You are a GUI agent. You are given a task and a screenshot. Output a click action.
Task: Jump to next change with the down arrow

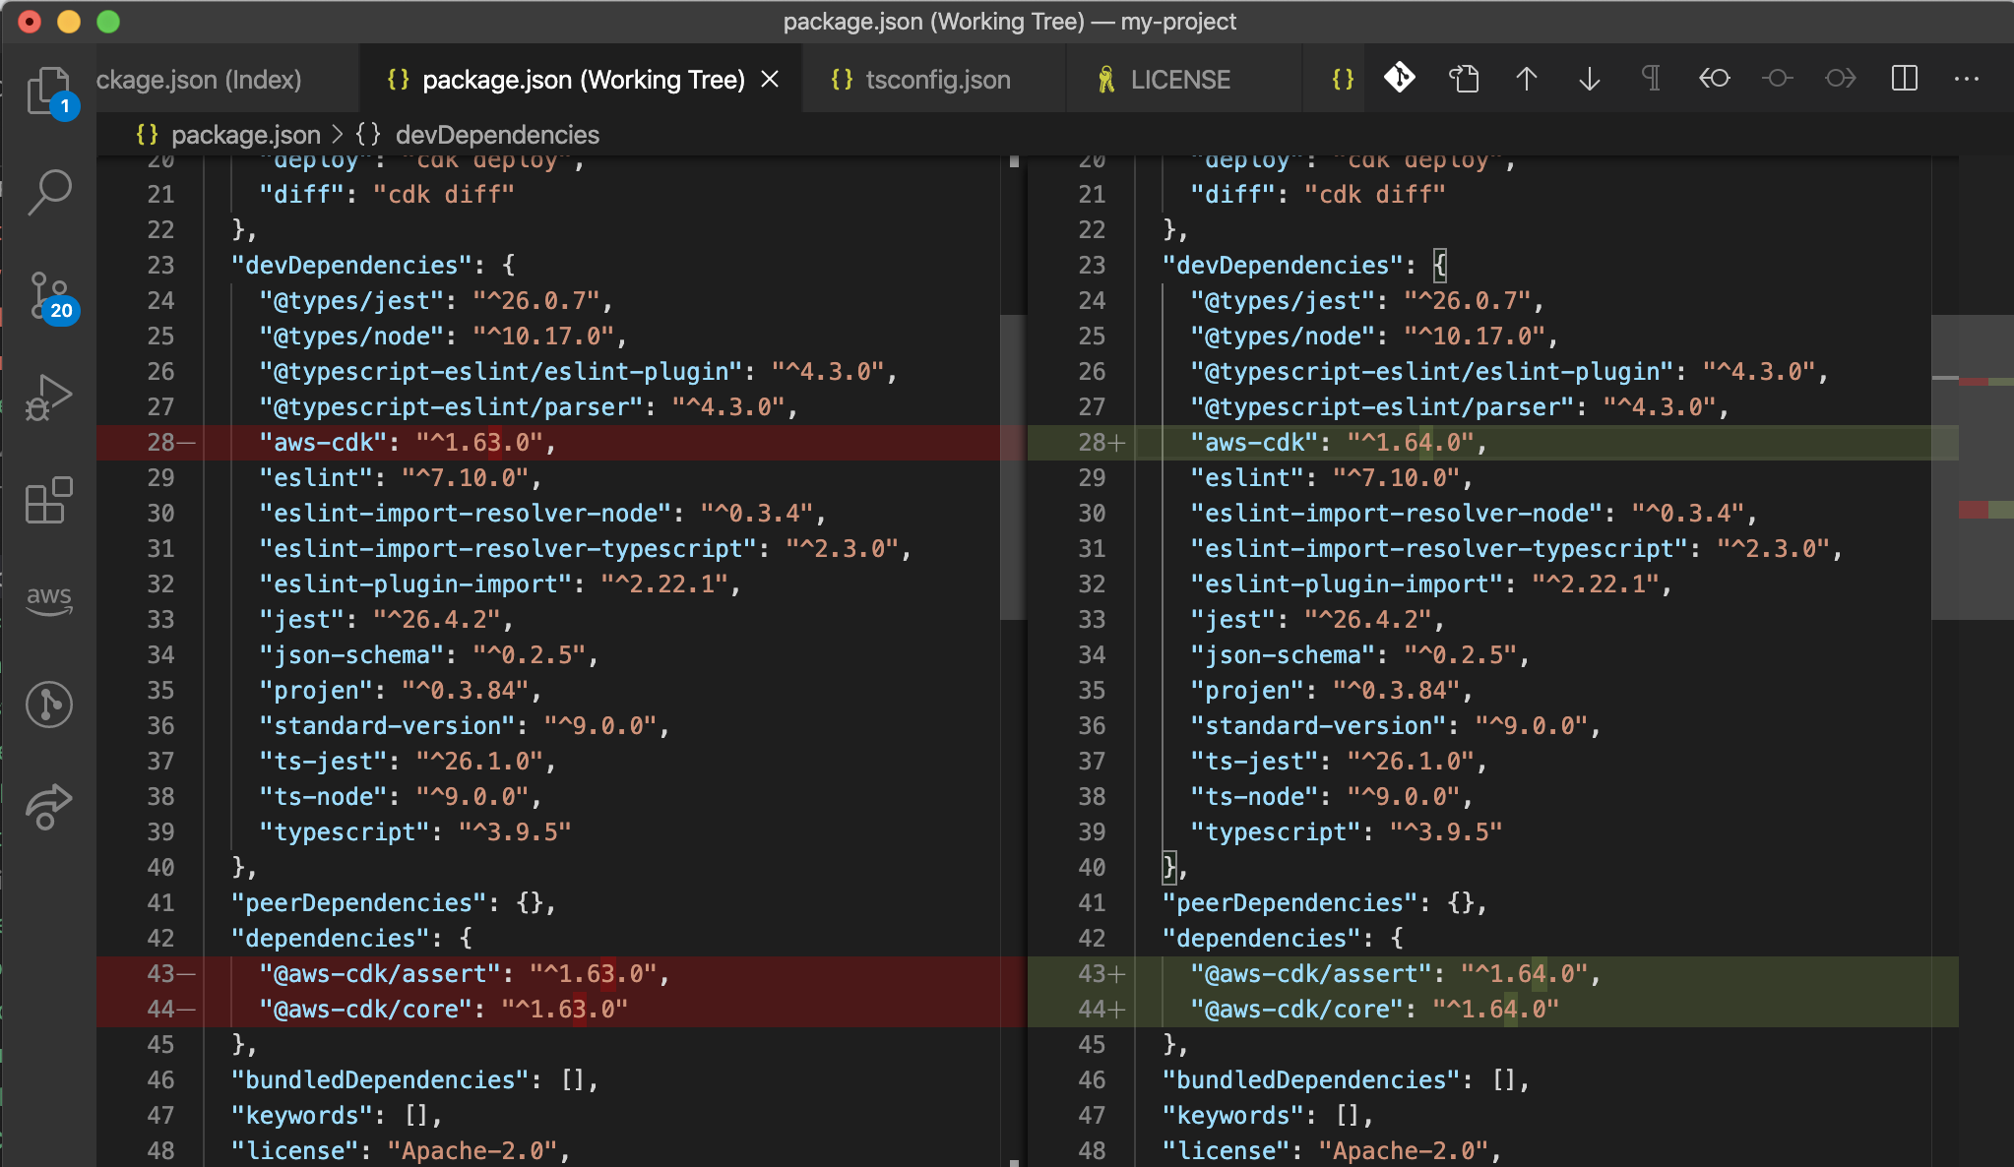pos(1588,79)
